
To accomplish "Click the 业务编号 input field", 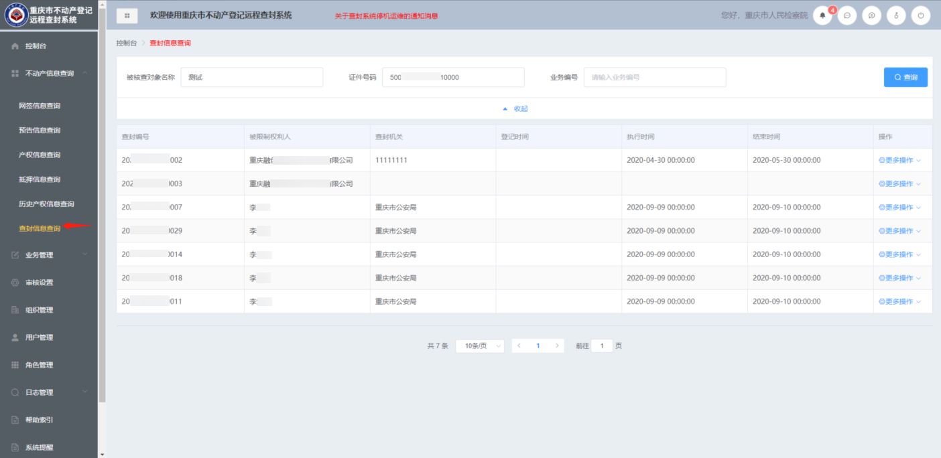I will pyautogui.click(x=655, y=78).
